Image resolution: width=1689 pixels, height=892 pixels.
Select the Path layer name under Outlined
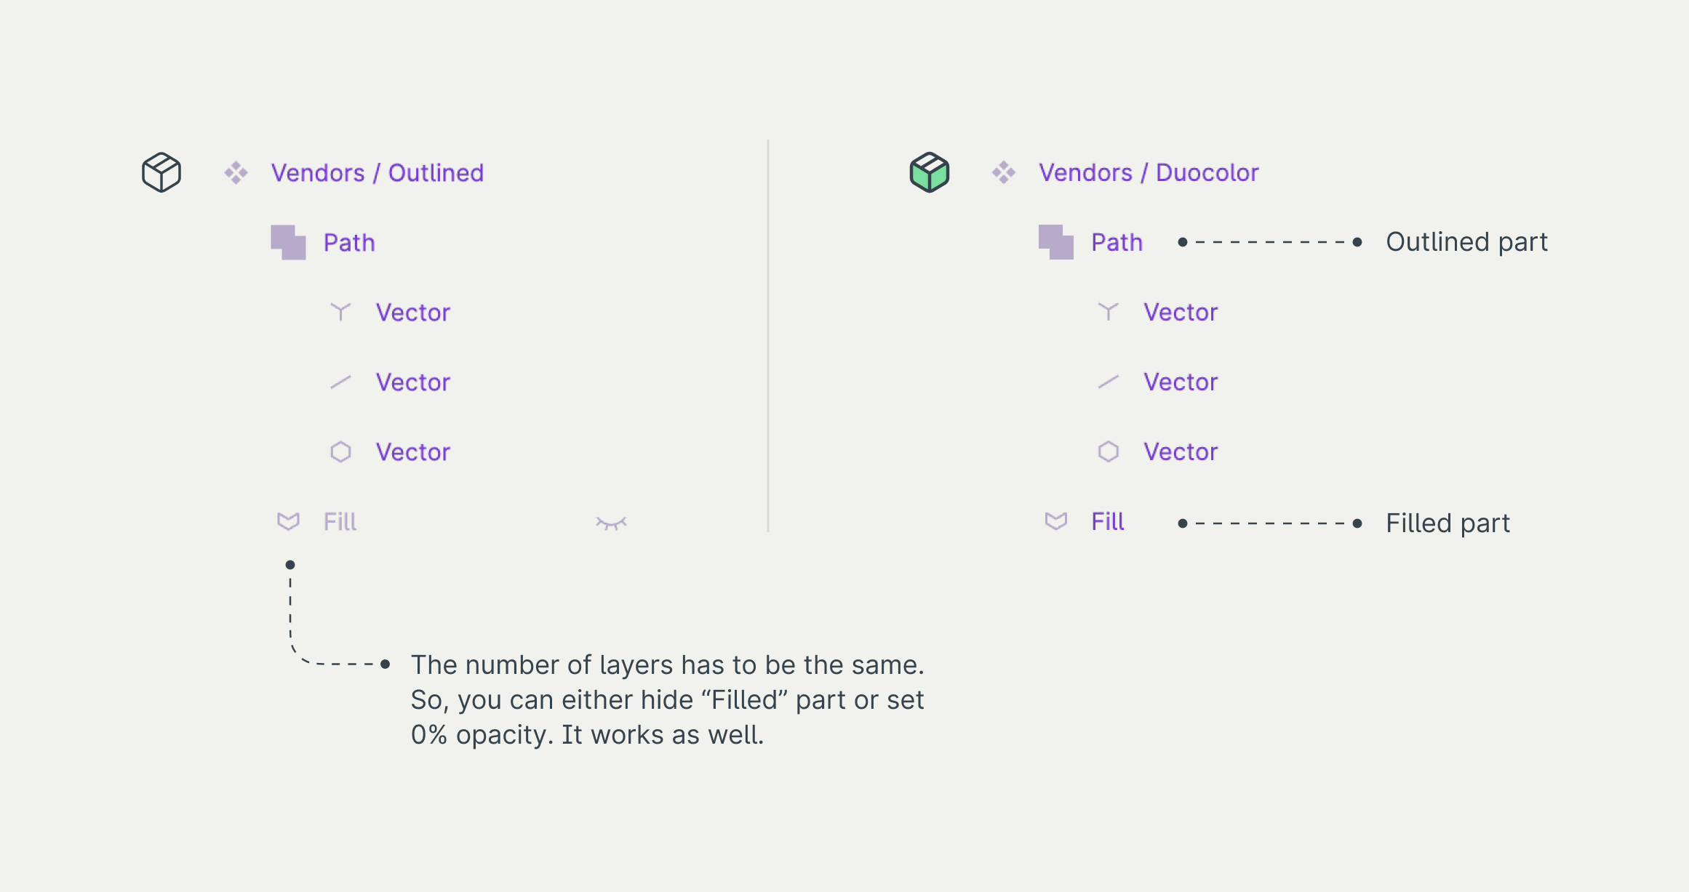pos(349,243)
